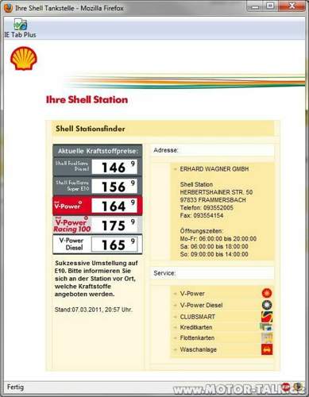Screen dimensions: 309x397
Task: Click the red V-Power service icon
Action: [267, 293]
